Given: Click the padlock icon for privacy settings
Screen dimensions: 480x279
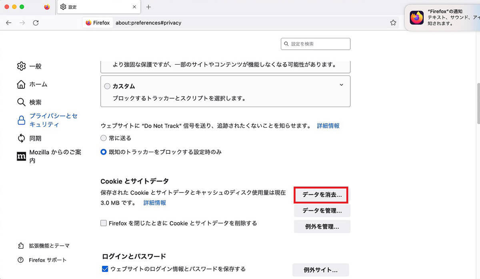Looking at the screenshot, I should coord(21,120).
